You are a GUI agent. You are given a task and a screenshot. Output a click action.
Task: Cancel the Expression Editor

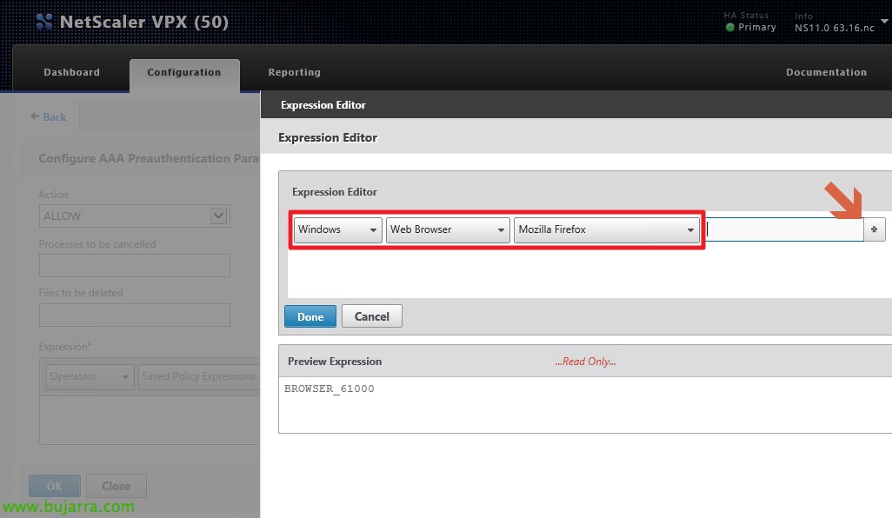click(372, 316)
